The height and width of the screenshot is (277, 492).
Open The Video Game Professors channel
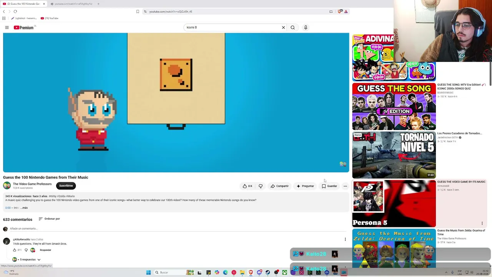click(x=32, y=184)
